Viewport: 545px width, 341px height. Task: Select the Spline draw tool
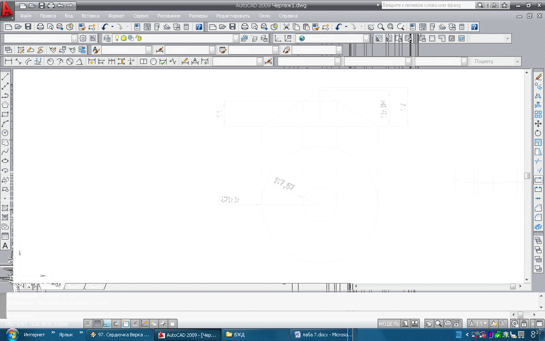click(5, 152)
